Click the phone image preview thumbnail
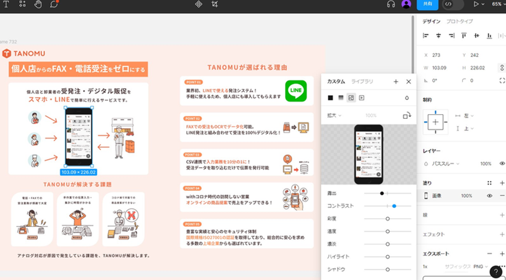The height and width of the screenshot is (280, 506). tap(368, 154)
